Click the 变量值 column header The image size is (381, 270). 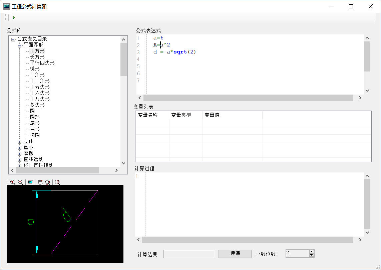[x=233, y=115]
